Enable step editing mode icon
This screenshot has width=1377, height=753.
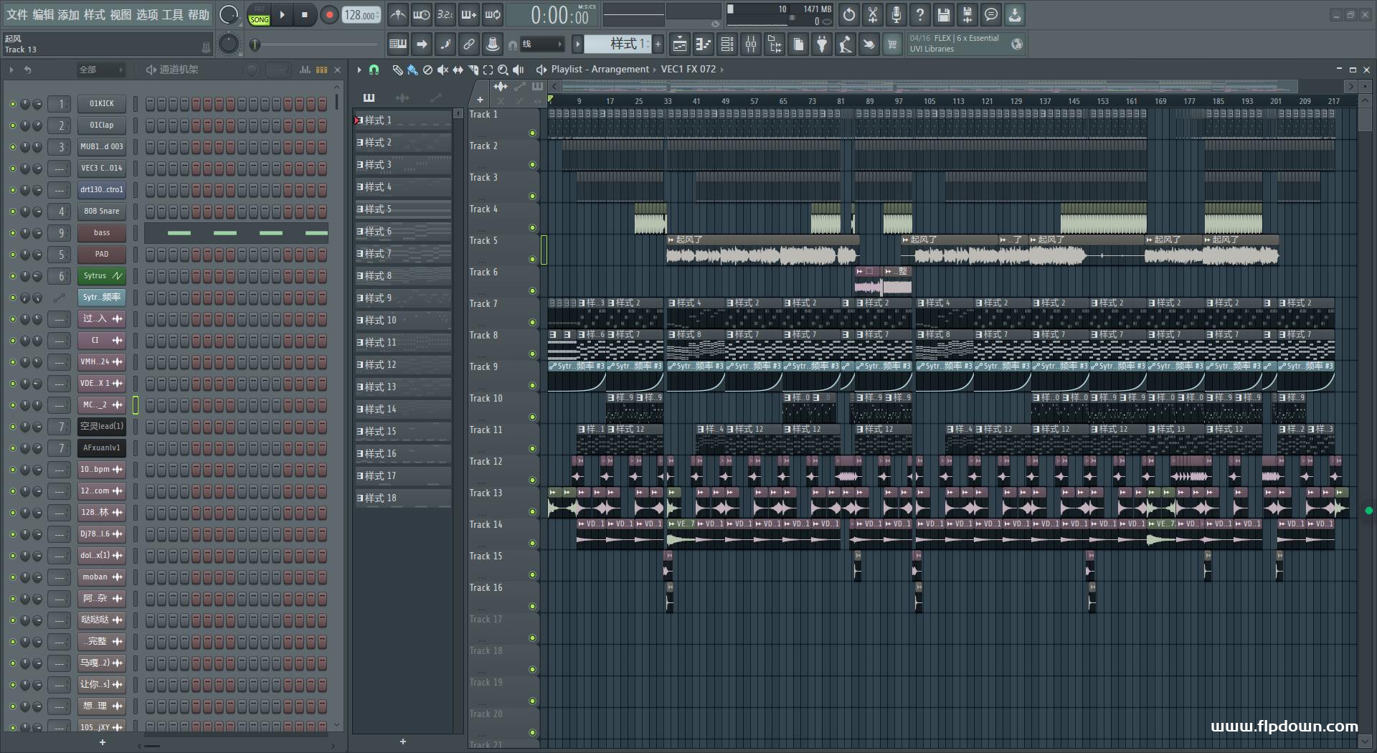click(x=445, y=44)
